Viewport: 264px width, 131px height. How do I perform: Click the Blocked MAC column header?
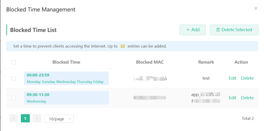[x=150, y=62]
